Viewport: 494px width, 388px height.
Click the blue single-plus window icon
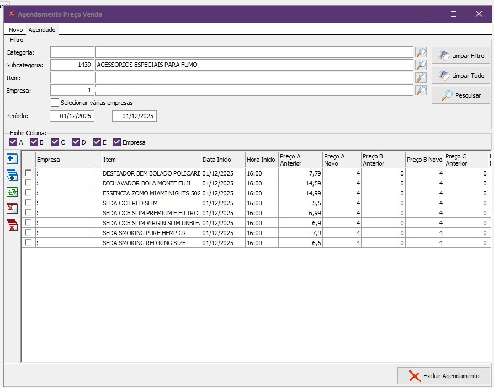tap(12, 159)
